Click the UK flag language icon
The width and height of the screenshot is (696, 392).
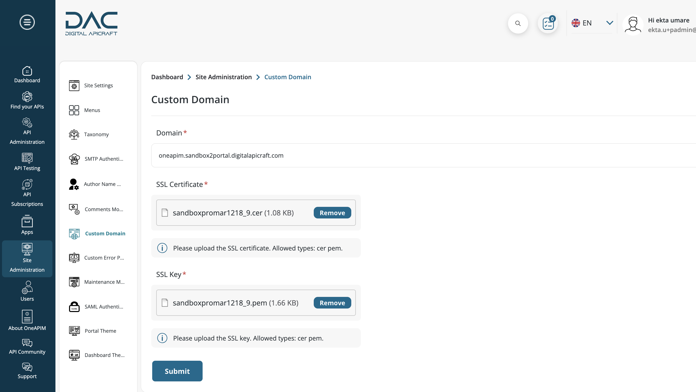coord(576,23)
